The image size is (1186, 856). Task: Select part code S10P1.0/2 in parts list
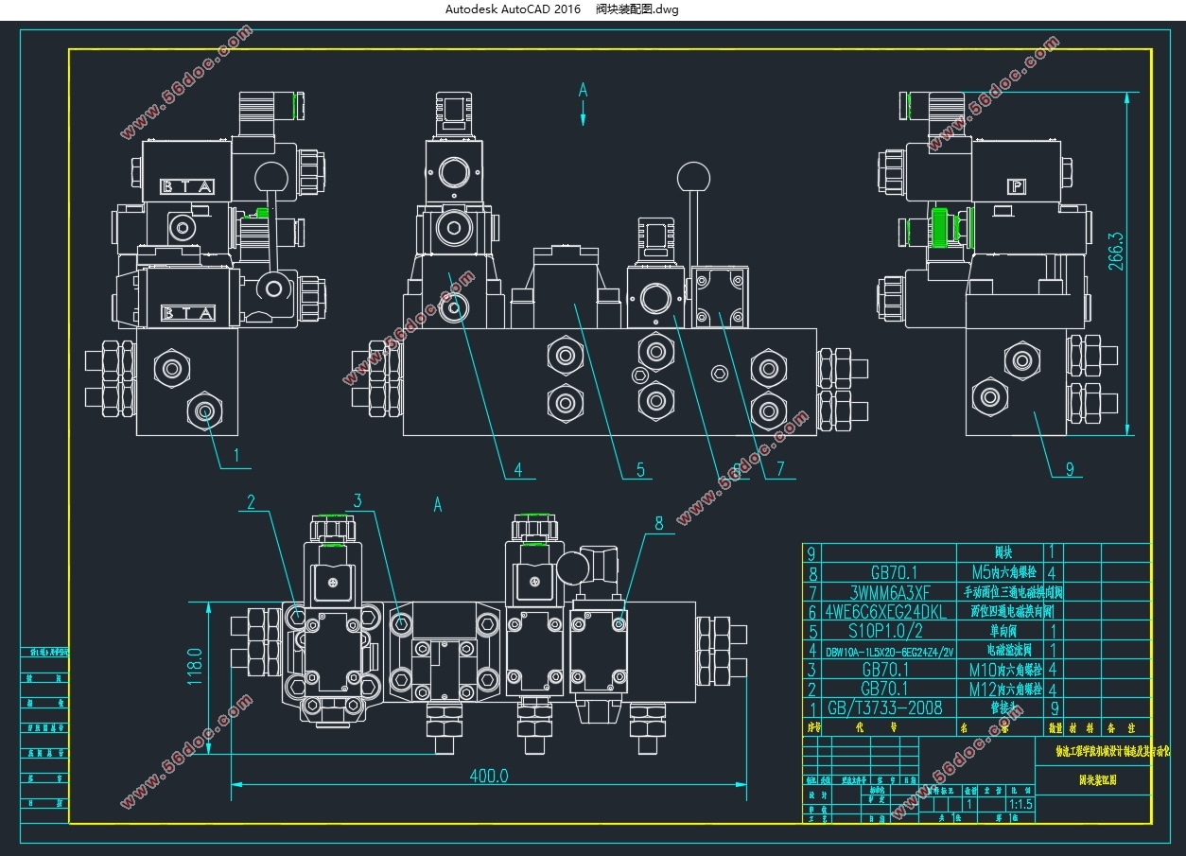tap(885, 631)
